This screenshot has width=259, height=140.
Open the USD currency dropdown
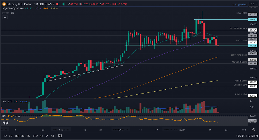coord(253,4)
